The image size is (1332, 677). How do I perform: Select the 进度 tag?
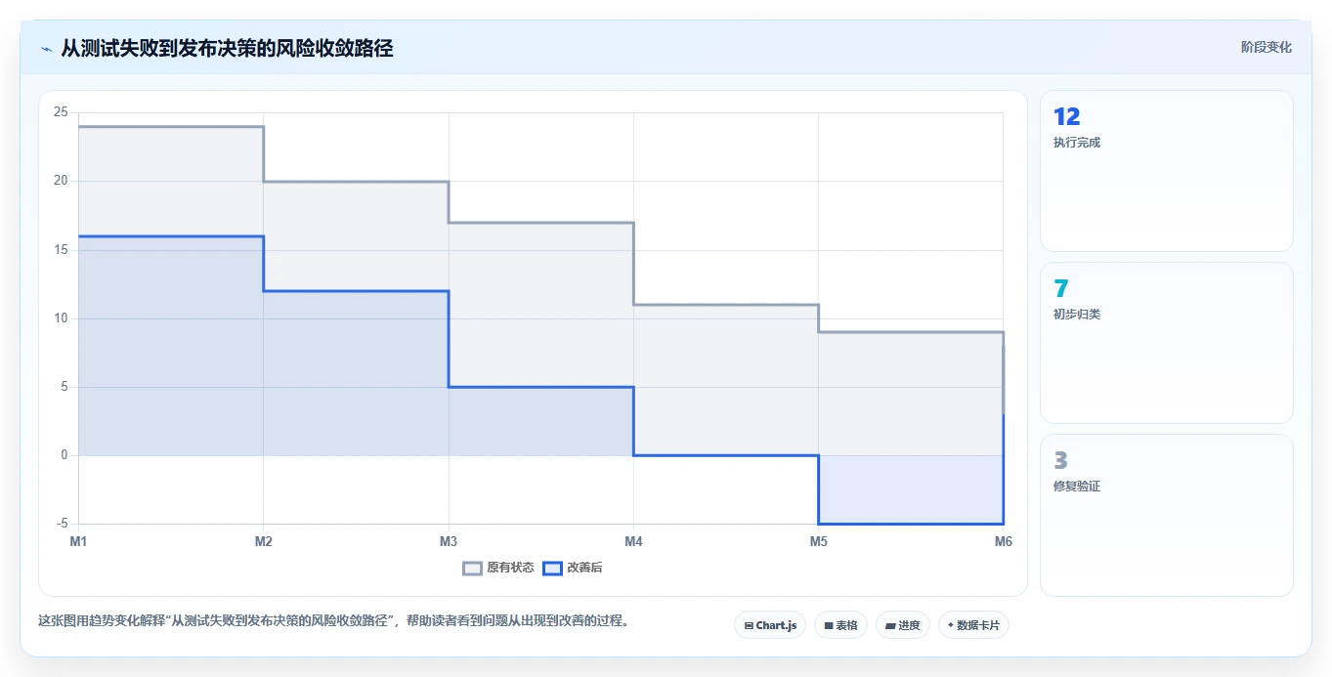pyautogui.click(x=903, y=625)
